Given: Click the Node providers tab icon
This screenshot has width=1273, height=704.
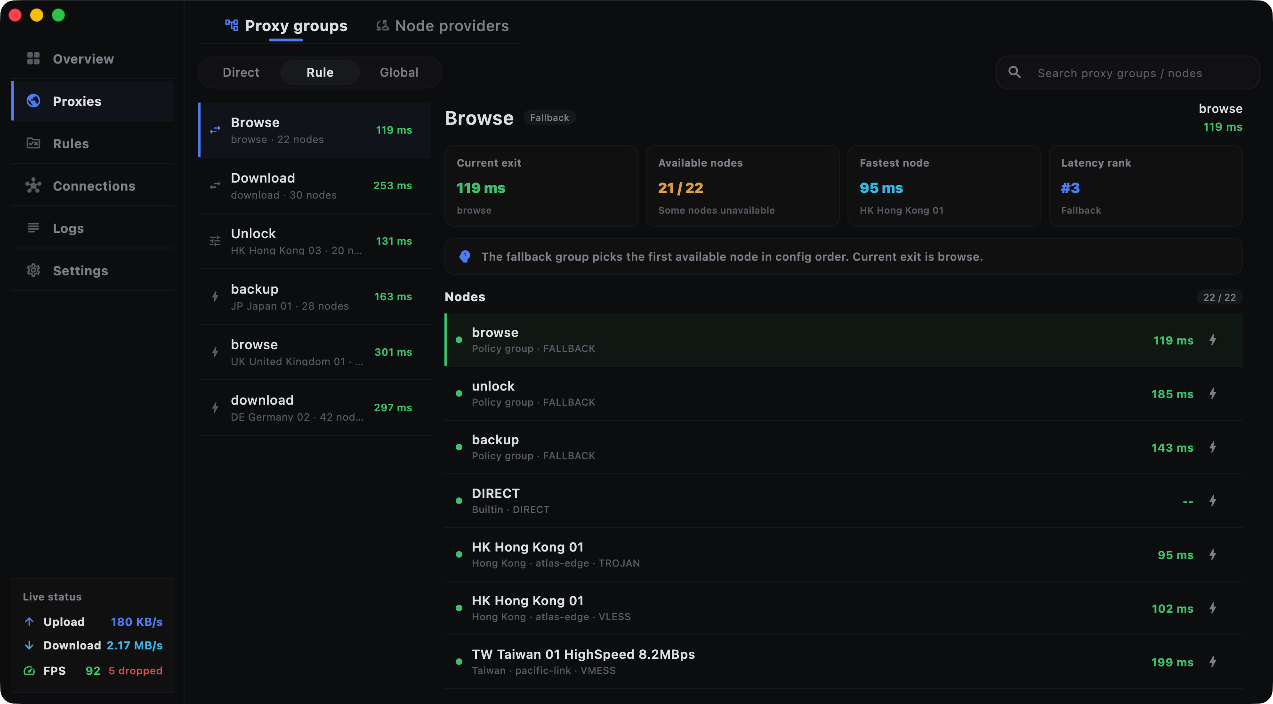Looking at the screenshot, I should tap(382, 25).
